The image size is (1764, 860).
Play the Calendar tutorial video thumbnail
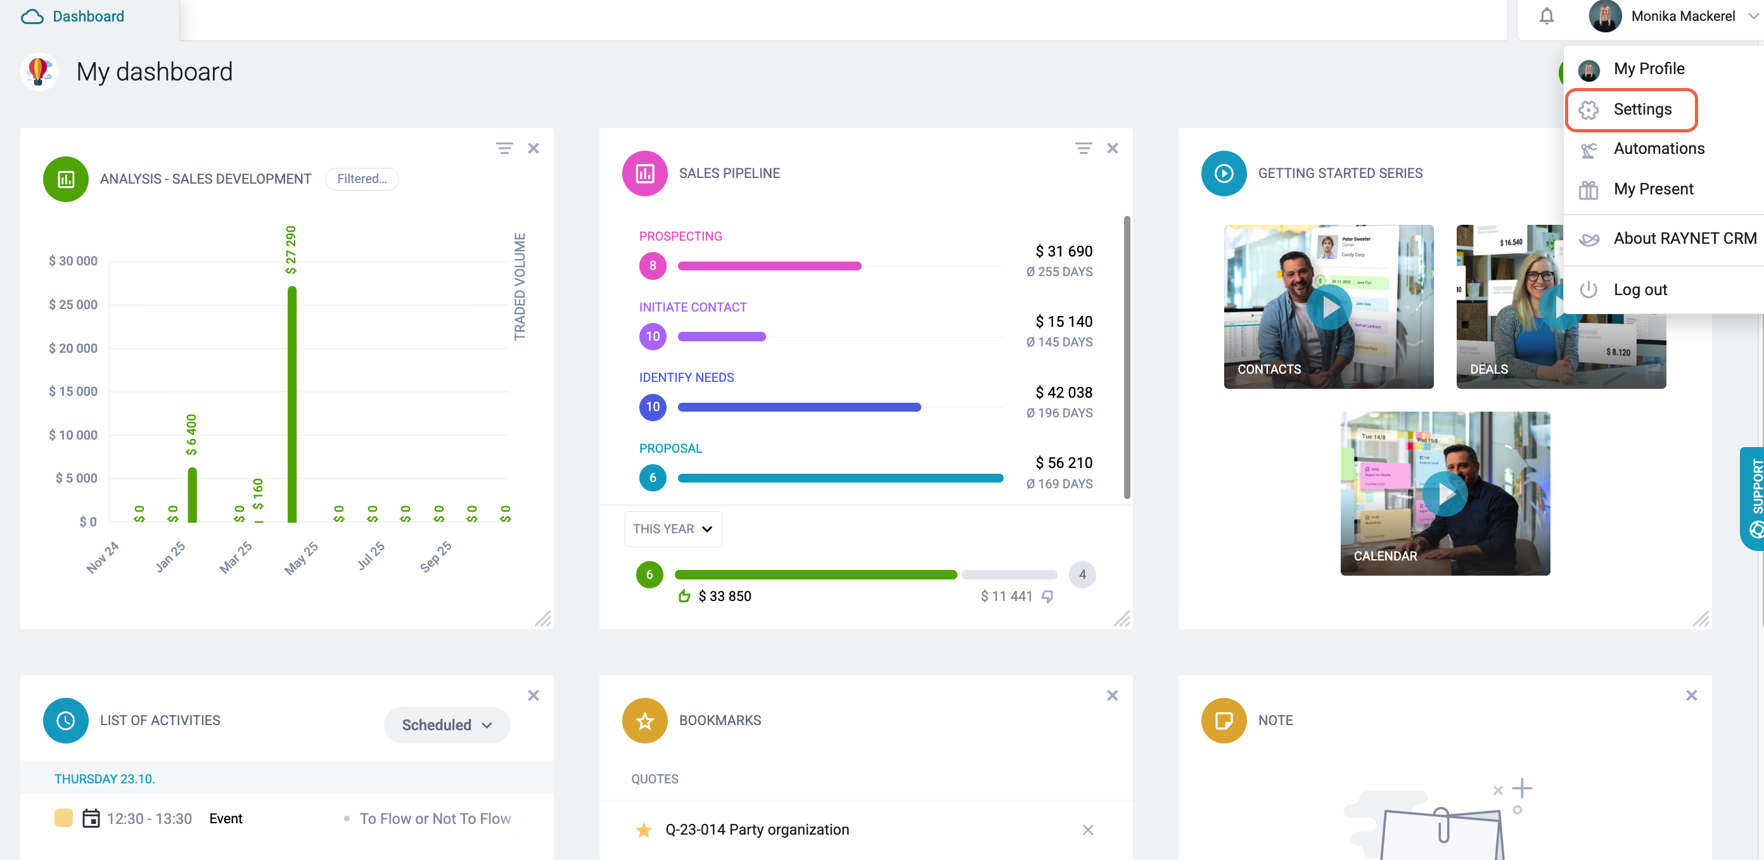click(1445, 493)
